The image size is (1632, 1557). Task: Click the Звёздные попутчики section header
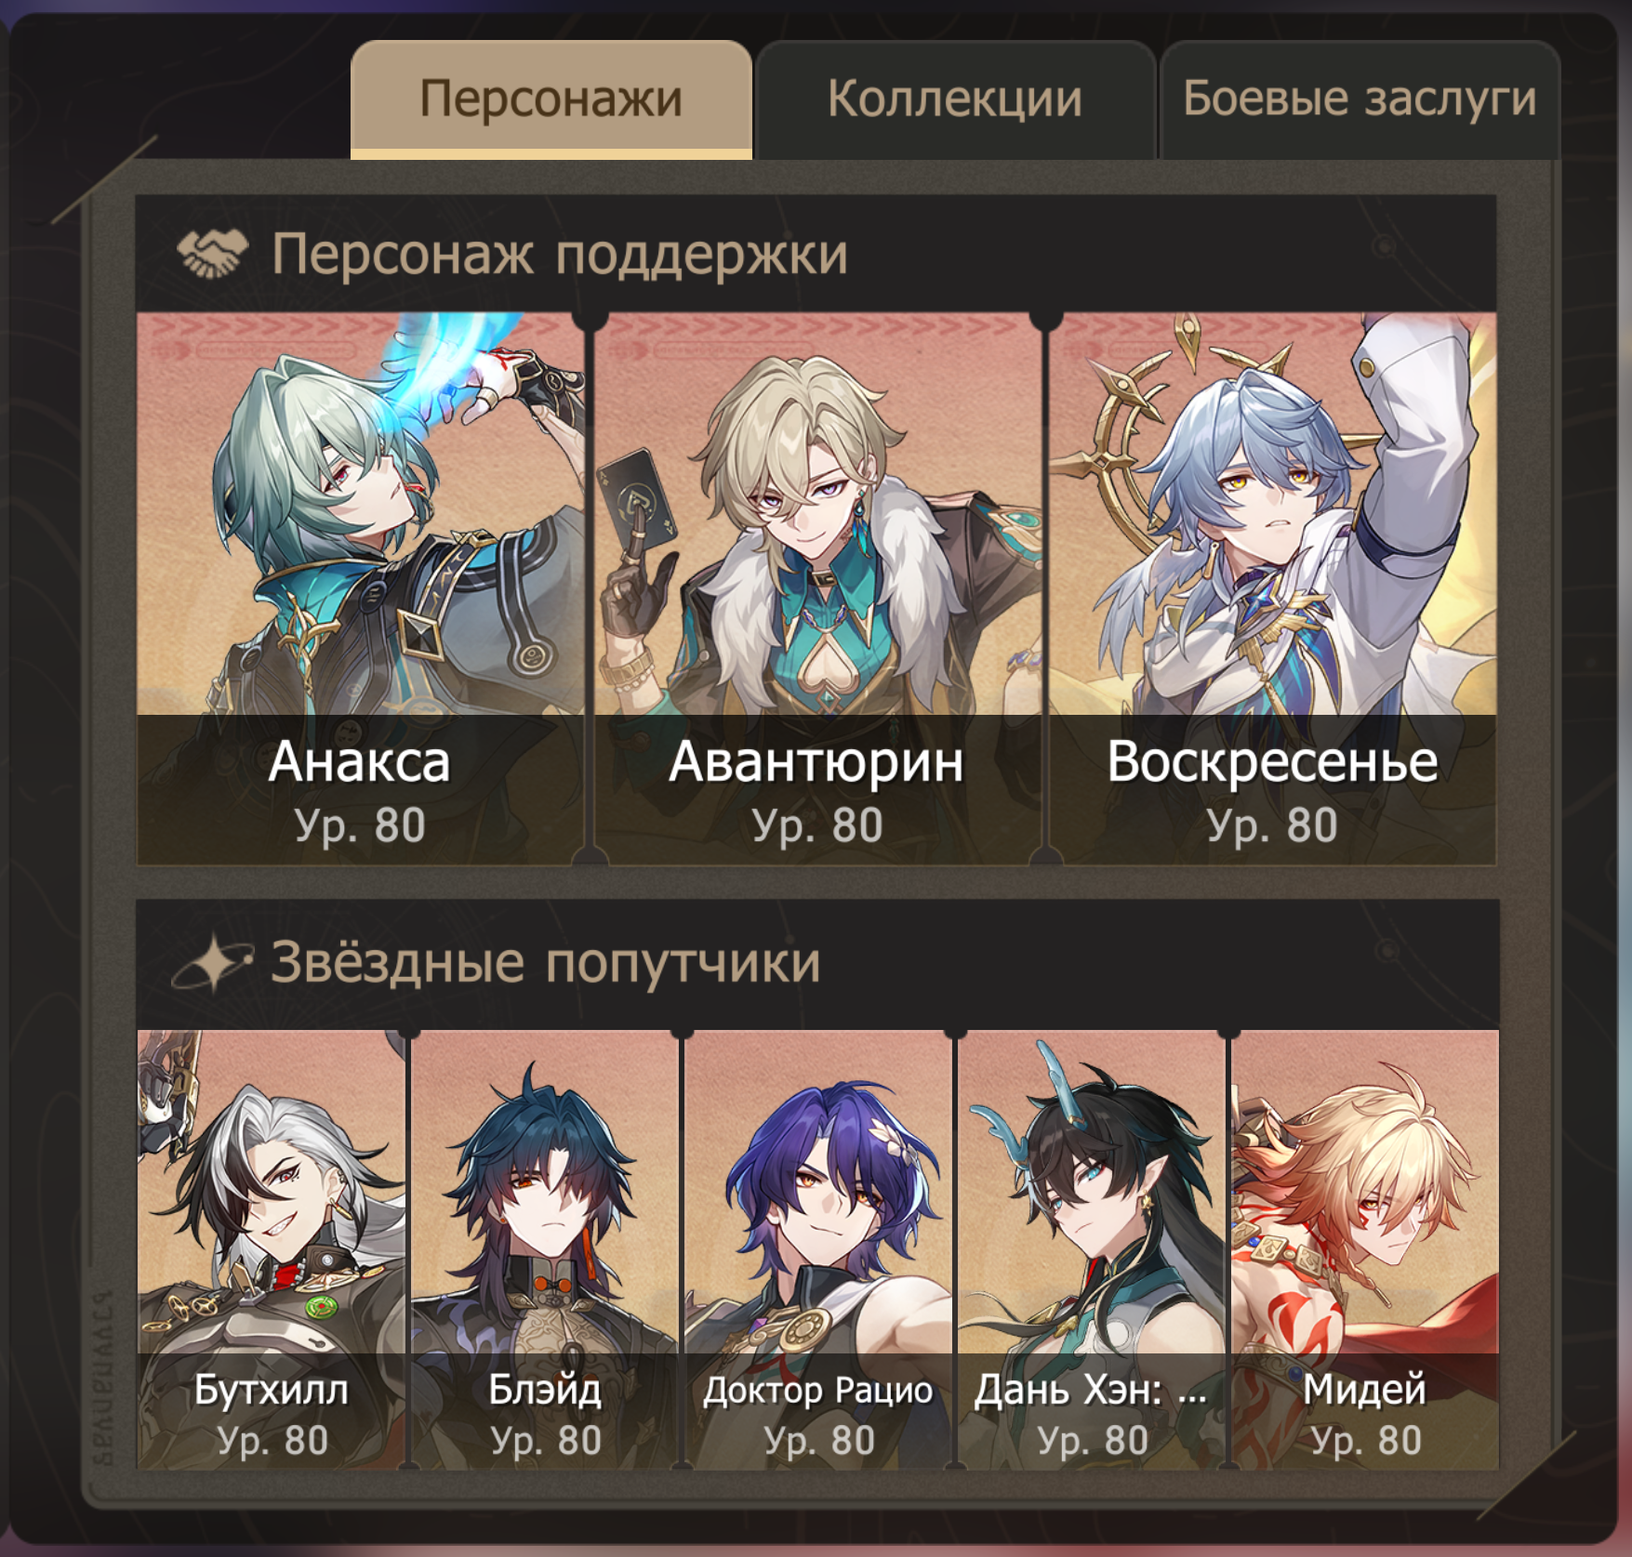point(816,963)
